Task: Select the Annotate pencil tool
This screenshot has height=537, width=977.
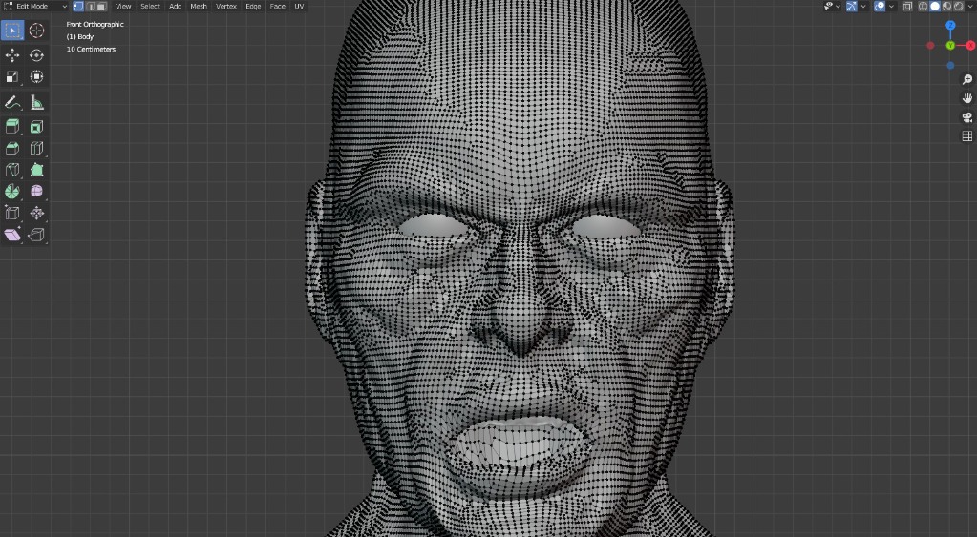Action: [12, 102]
